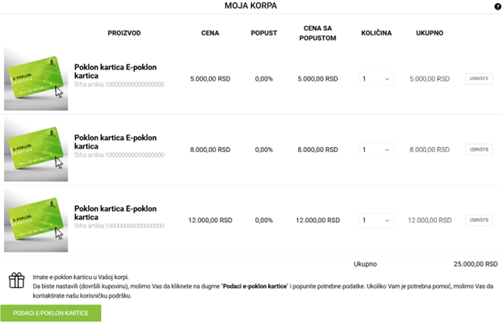Click the 8.000,00 RSD value in the Cena column
504x322 pixels.
210,149
